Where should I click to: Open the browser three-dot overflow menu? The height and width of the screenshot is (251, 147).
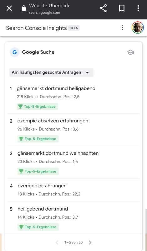tap(138, 8)
